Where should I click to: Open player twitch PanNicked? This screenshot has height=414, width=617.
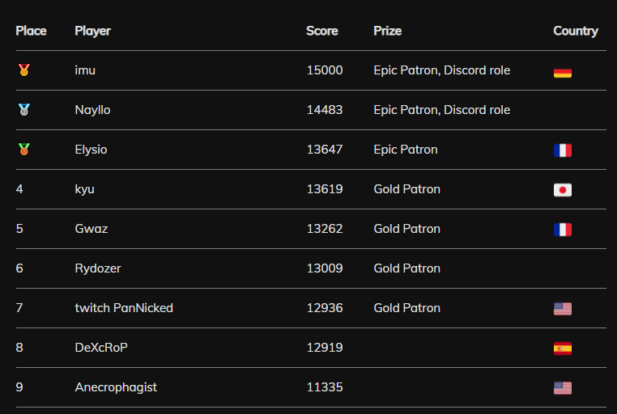click(124, 308)
